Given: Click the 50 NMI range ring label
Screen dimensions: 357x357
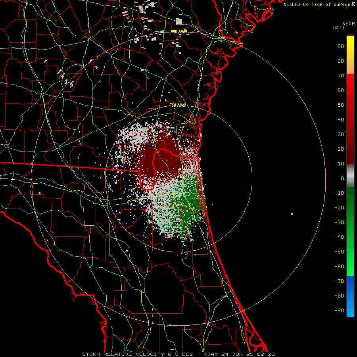Looking at the screenshot, I should tap(178, 106).
